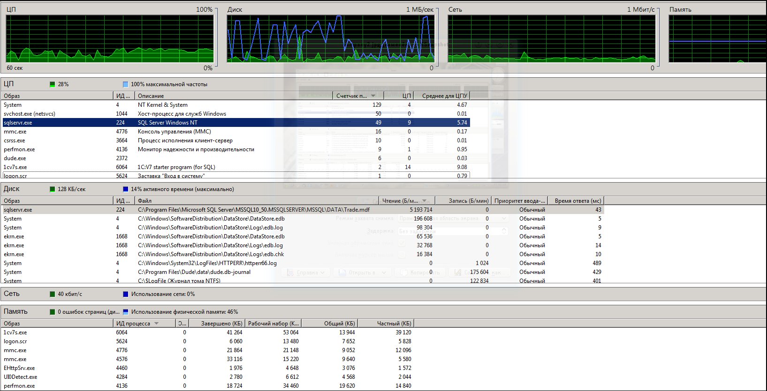This screenshot has width=767, height=391.
Task: Select dude.exe process row
Action: 236,158
